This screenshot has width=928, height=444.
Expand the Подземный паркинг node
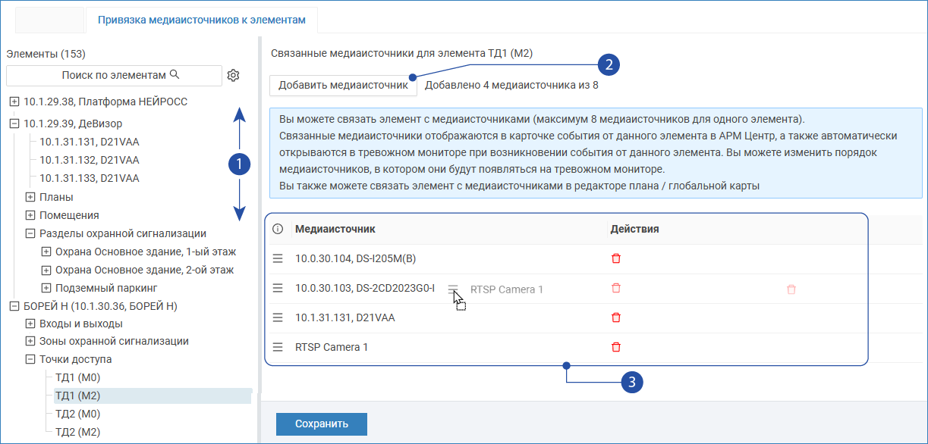(46, 288)
